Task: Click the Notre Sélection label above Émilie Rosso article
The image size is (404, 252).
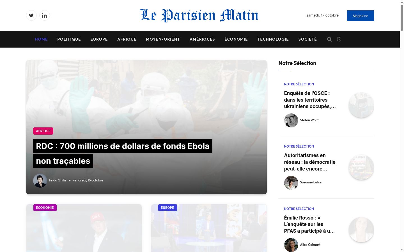Action: [x=299, y=209]
